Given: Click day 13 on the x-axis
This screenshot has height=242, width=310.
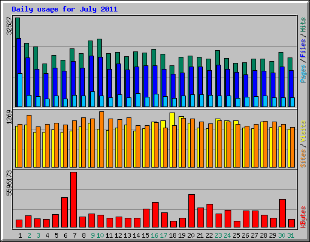Looking at the screenshot, I should coord(127,235).
